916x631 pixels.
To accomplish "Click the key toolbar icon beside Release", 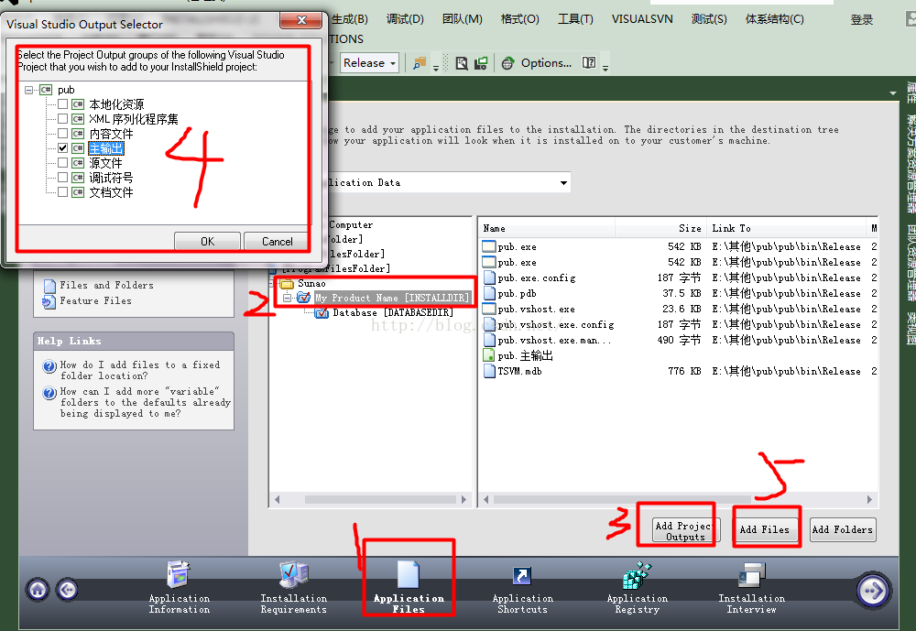I will click(x=420, y=63).
